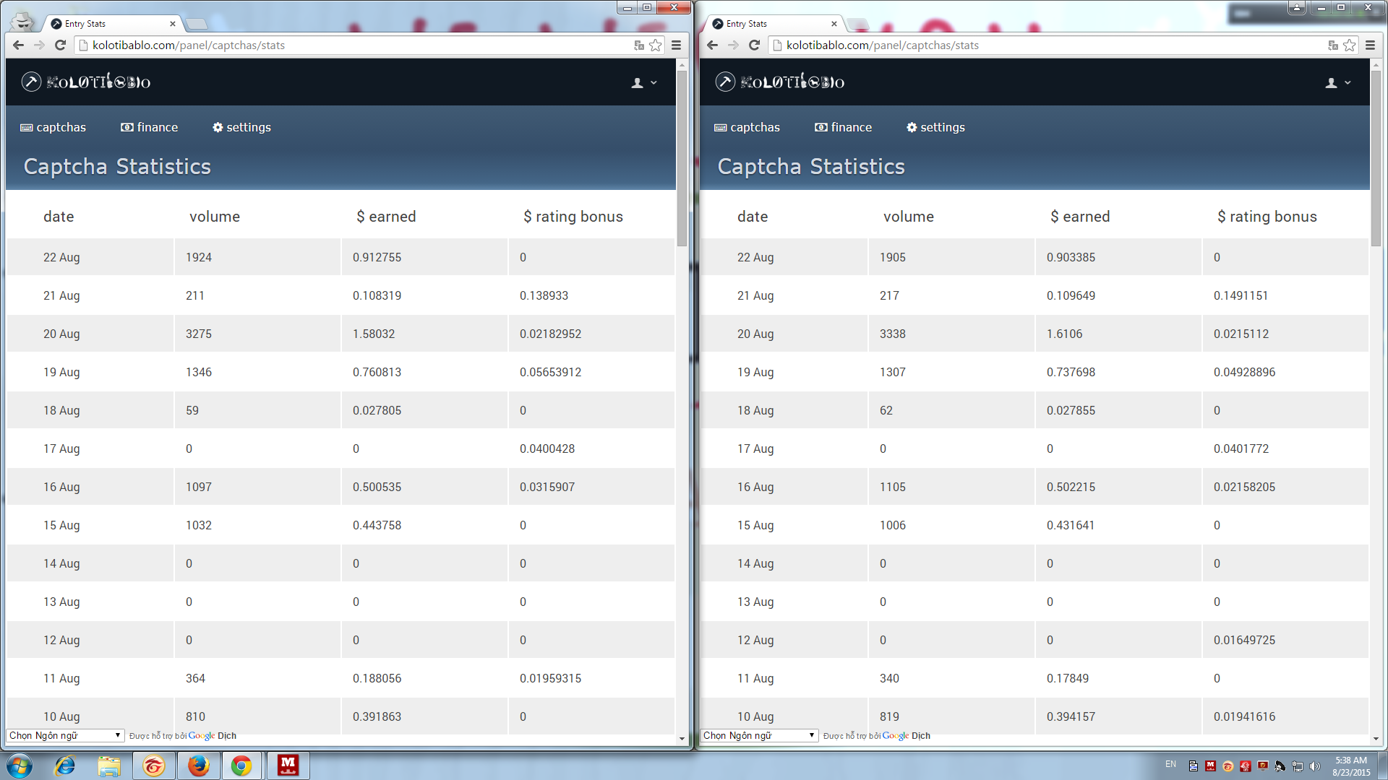Click the vertical scrollbar thumb in left browser
Screen dimensions: 1388x780
682,159
